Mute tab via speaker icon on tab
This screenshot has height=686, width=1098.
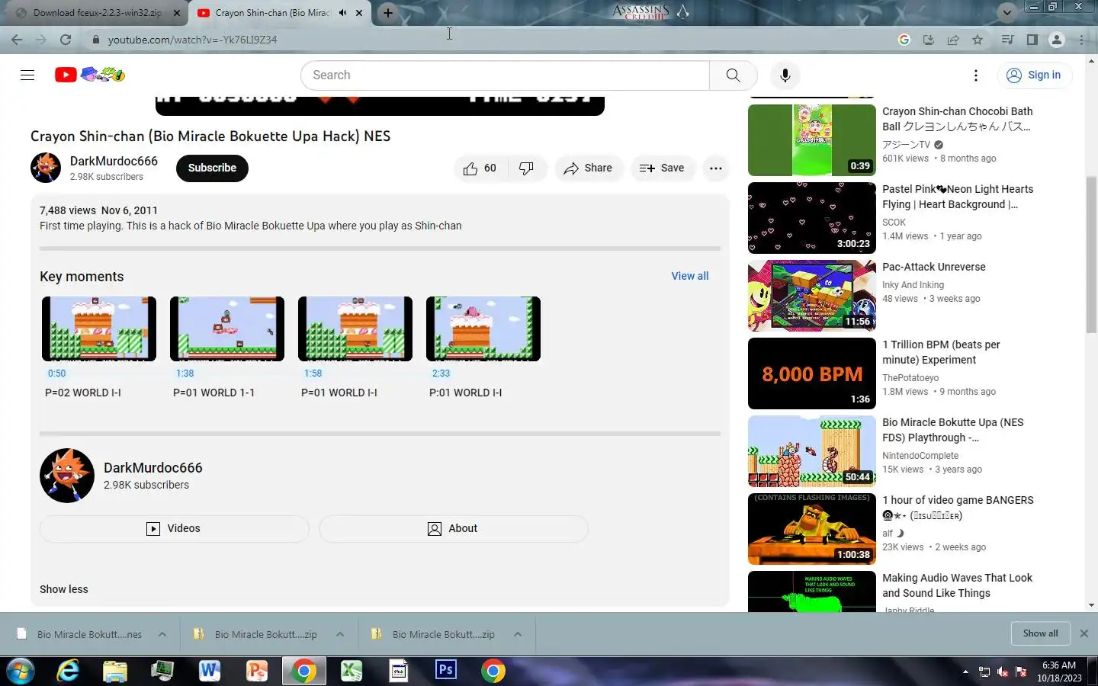(343, 13)
